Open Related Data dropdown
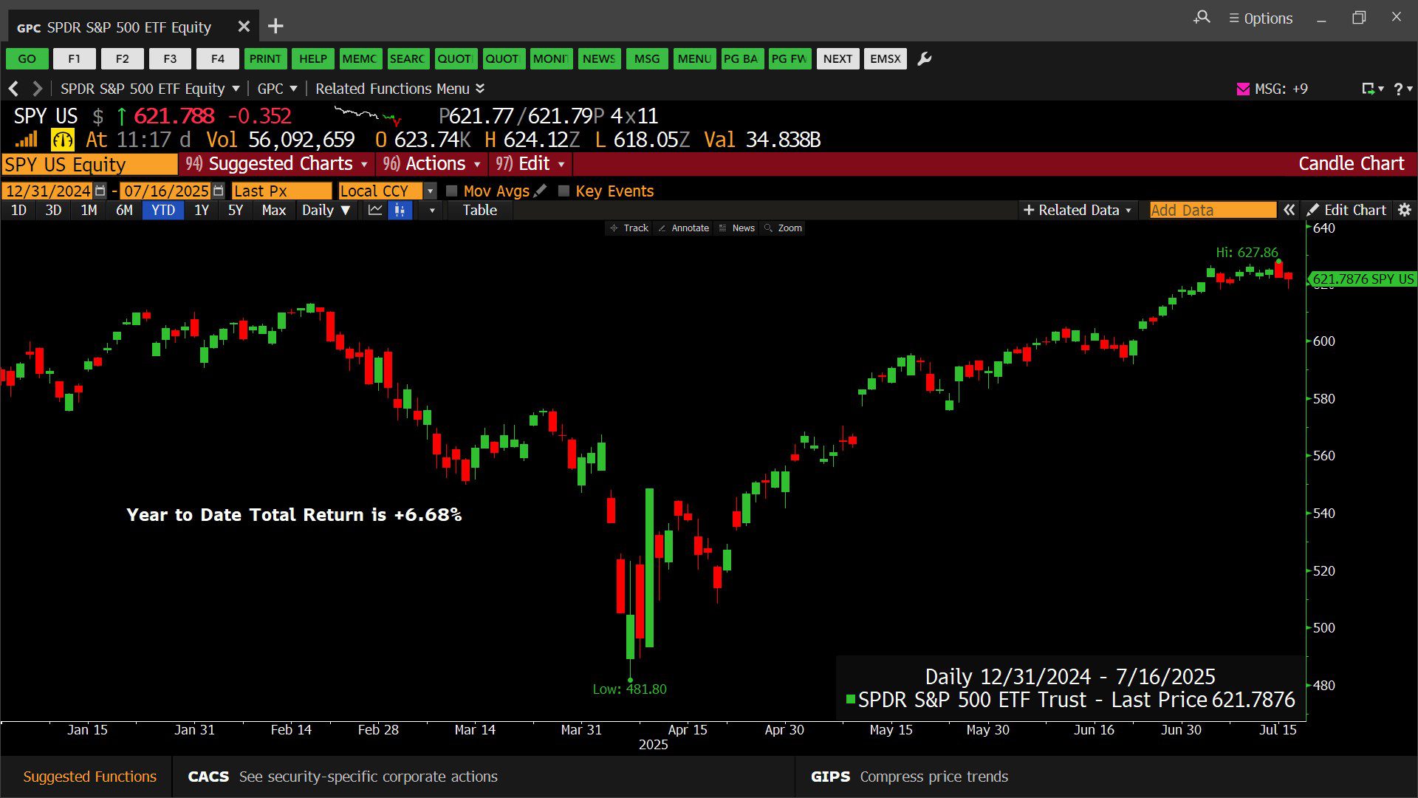This screenshot has height=798, width=1418. 1077,211
